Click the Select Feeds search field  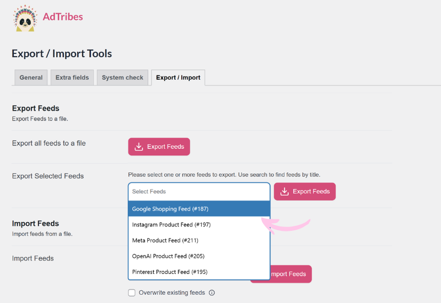[x=199, y=191]
